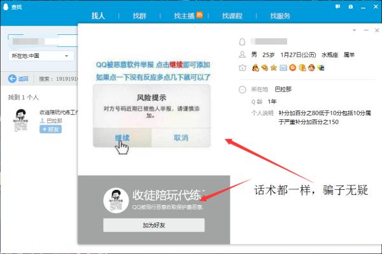Click the Q龄 1年 value
This screenshot has height=254, width=382.
pos(272,102)
